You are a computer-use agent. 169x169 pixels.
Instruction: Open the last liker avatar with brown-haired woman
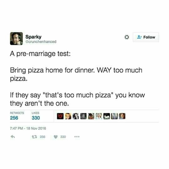click(122, 116)
